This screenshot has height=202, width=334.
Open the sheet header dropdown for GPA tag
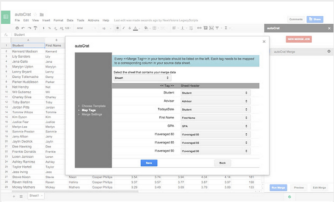pos(216,126)
